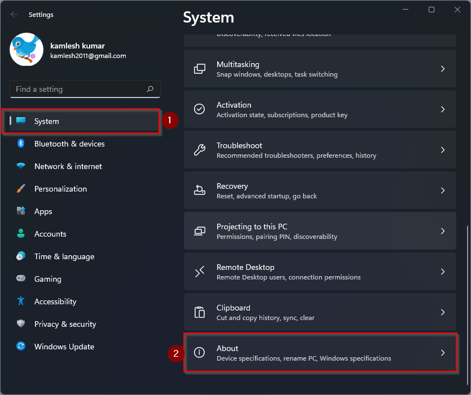Screen dimensions: 471x395
Task: Click the Bluetooth icon in sidebar
Action: tap(21, 144)
